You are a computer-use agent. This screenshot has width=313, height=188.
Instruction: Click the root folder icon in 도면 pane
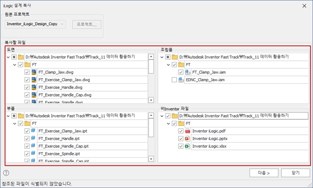pyautogui.click(x=21, y=57)
